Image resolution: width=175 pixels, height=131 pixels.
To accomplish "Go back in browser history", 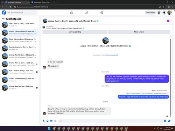I will 2,7.
